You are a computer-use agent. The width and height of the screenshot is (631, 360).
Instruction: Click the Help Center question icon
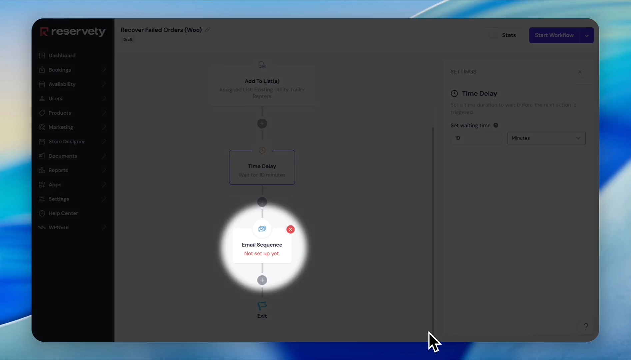pos(42,213)
